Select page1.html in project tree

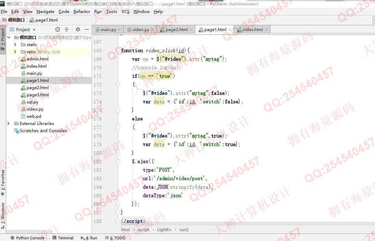pyautogui.click(x=38, y=81)
